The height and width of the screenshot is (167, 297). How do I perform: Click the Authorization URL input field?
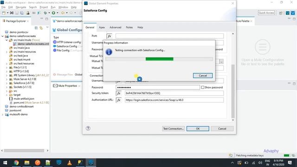174,100
